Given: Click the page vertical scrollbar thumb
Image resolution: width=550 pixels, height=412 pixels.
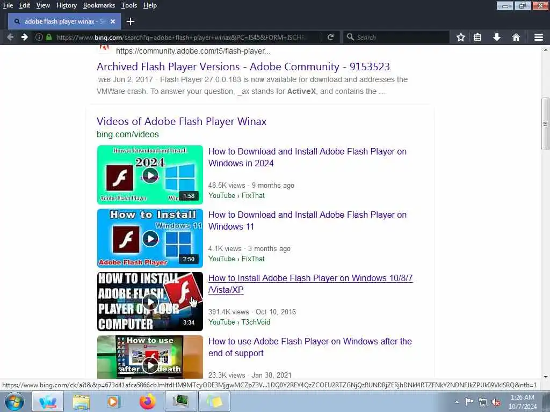Looking at the screenshot, I should pyautogui.click(x=546, y=124).
